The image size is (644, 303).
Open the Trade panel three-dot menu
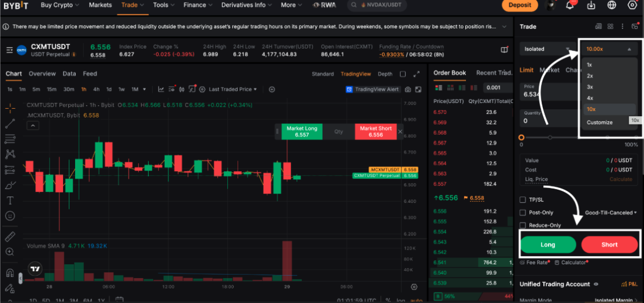pyautogui.click(x=622, y=26)
